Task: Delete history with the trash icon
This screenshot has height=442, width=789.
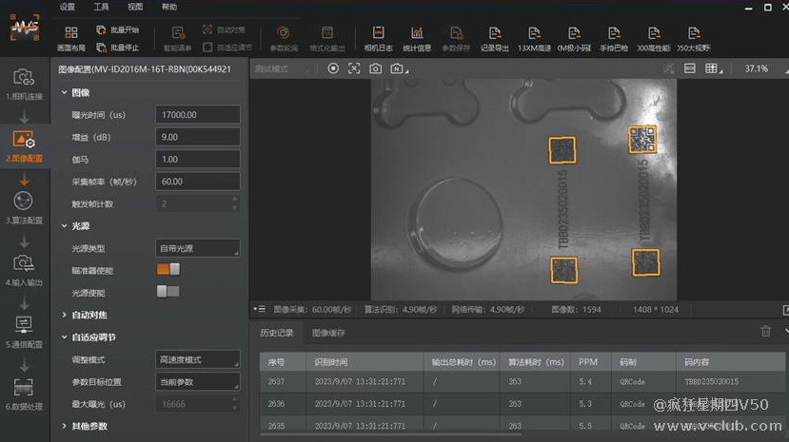Action: point(765,332)
